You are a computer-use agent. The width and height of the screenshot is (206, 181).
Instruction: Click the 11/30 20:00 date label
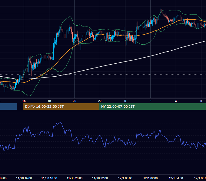pos(75,178)
